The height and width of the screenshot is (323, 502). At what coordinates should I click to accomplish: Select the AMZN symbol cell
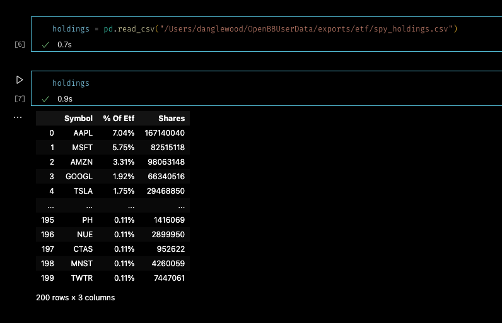click(x=81, y=162)
